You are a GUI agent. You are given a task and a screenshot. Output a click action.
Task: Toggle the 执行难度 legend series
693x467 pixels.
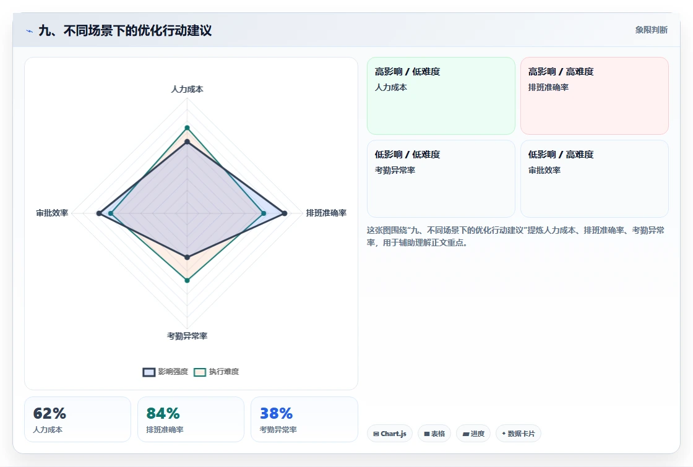(217, 372)
